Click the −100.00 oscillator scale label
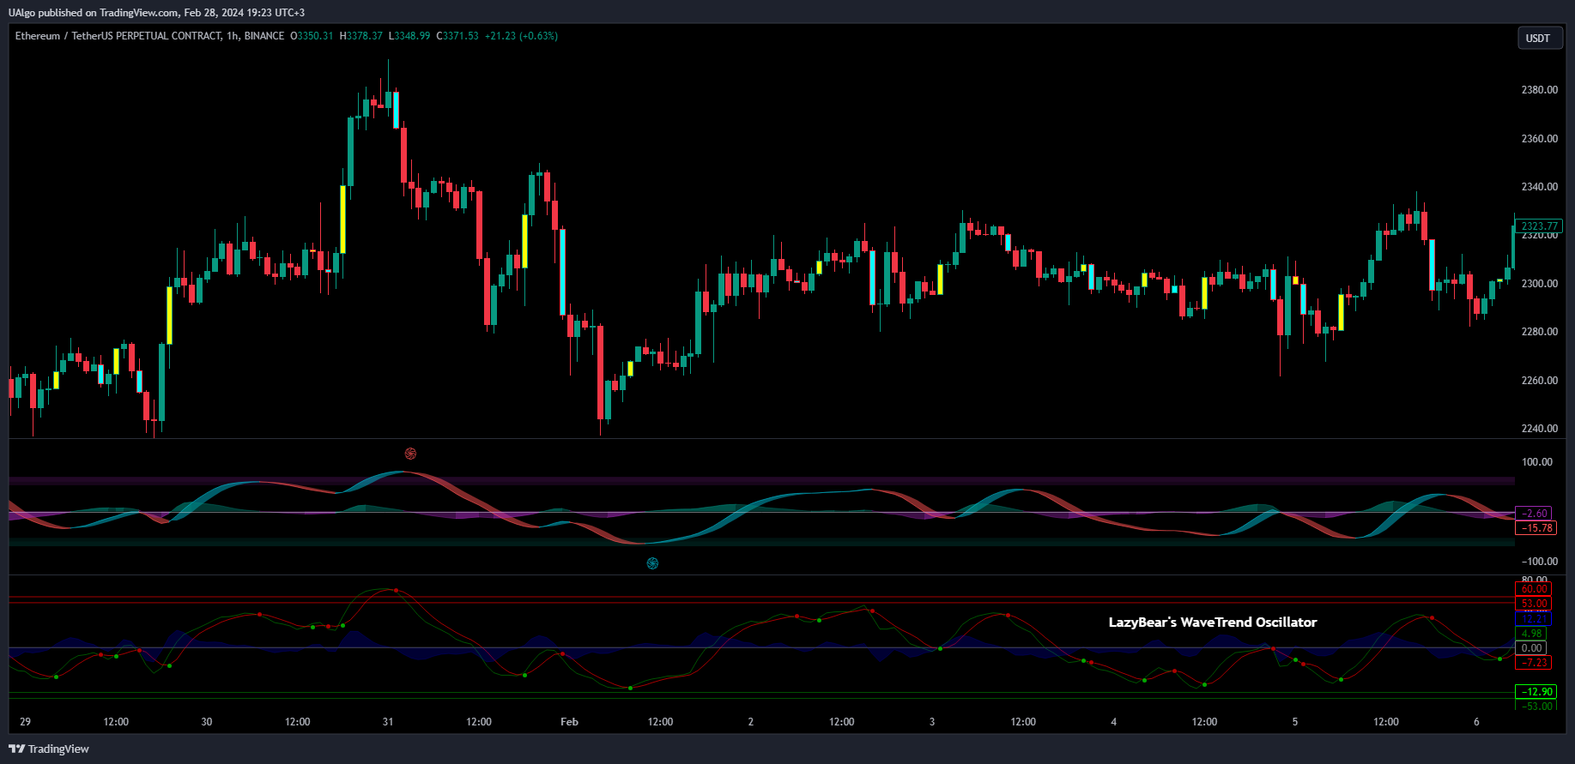1575x764 pixels. [x=1539, y=562]
